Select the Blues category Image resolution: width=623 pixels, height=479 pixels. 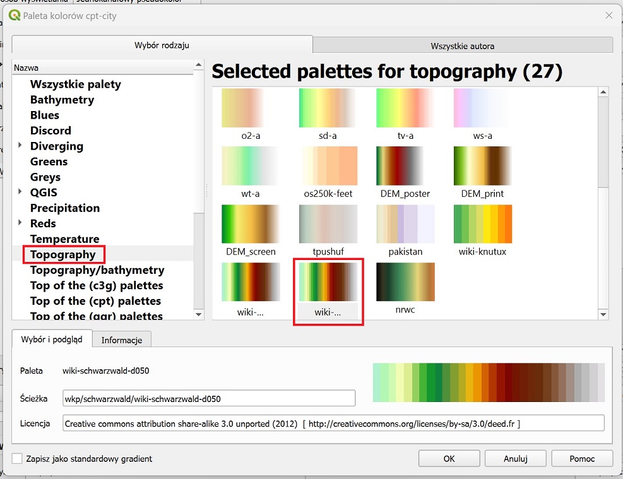pos(44,115)
